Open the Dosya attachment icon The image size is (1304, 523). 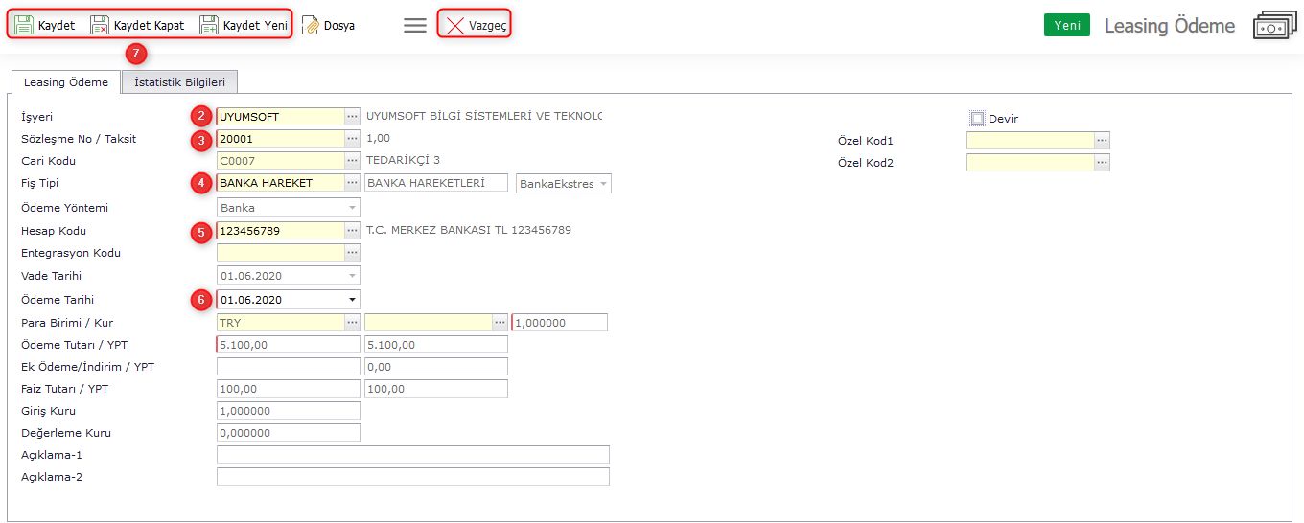click(x=311, y=26)
